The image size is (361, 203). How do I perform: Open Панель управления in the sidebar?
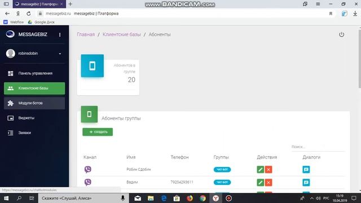34,73
